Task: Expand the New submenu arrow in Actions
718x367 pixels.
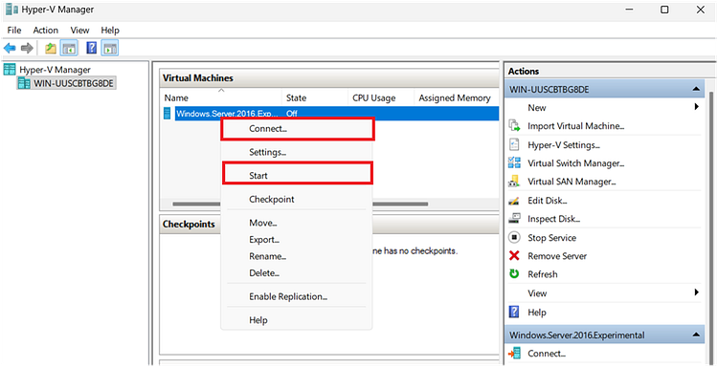Action: click(697, 107)
